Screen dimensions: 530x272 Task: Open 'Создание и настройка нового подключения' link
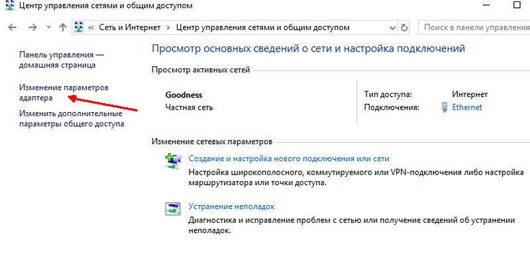tap(289, 159)
